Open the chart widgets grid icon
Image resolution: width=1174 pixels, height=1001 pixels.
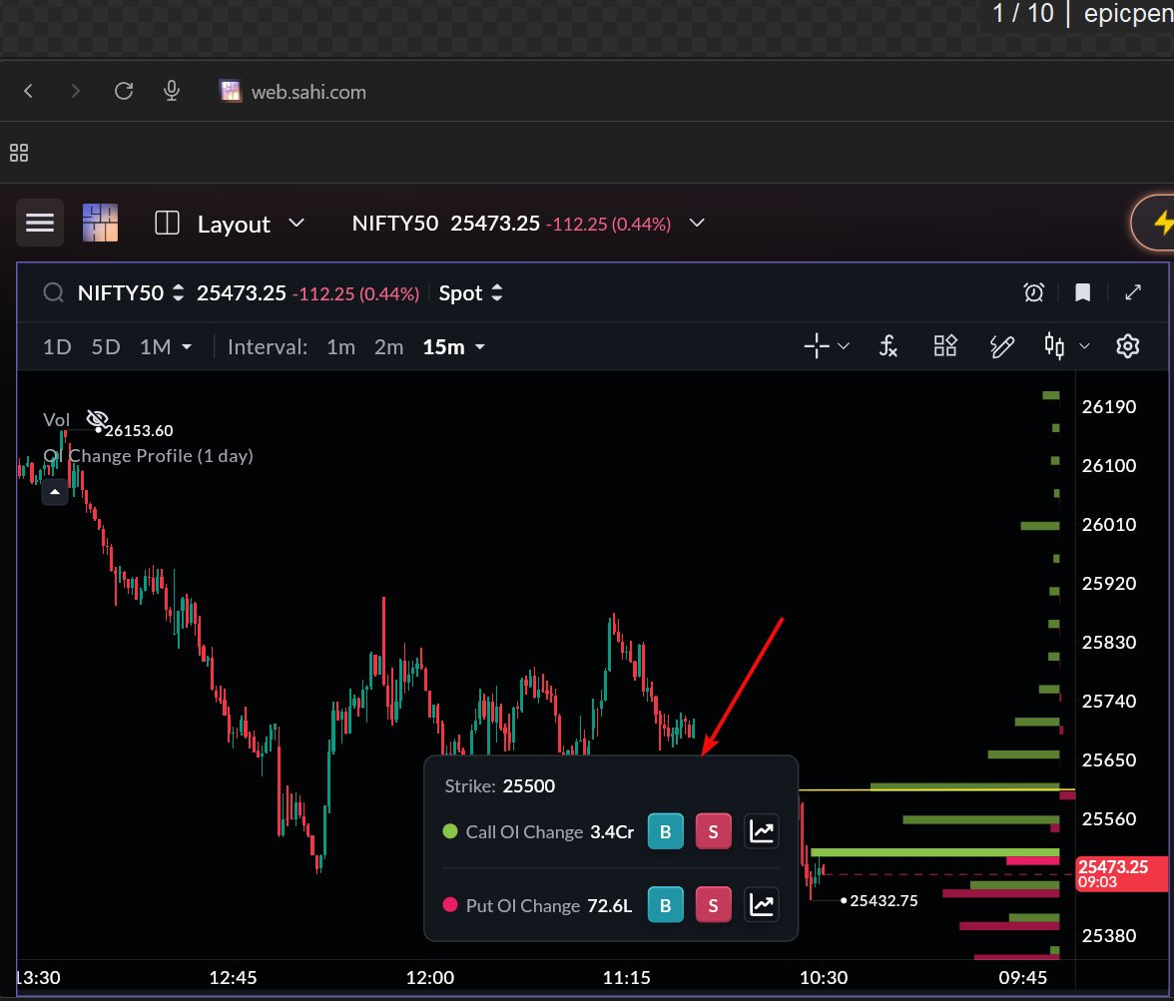[x=944, y=346]
